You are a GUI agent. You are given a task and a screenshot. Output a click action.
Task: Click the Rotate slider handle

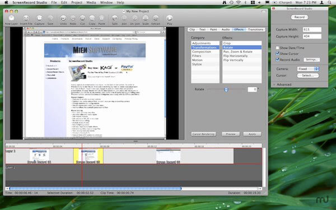[x=226, y=90]
